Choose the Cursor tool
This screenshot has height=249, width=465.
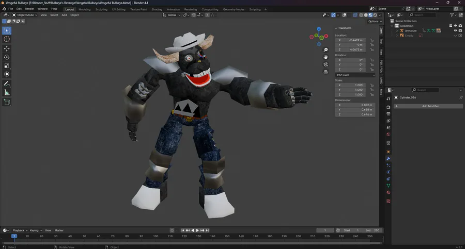click(7, 39)
